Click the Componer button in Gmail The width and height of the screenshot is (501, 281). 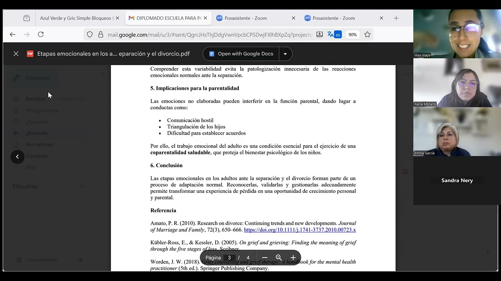point(33,78)
